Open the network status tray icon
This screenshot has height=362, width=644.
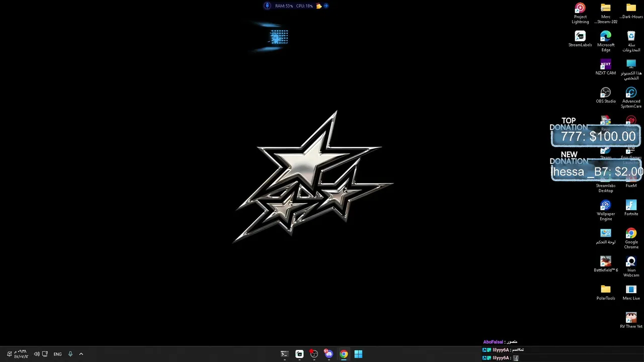[45, 354]
